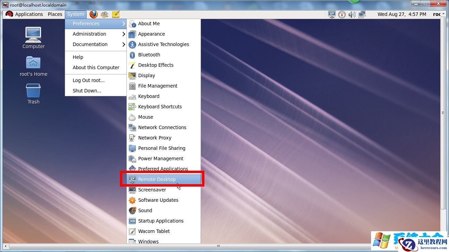This screenshot has width=449, height=252.
Task: Click the network computers icon in the tray
Action: pos(362,14)
